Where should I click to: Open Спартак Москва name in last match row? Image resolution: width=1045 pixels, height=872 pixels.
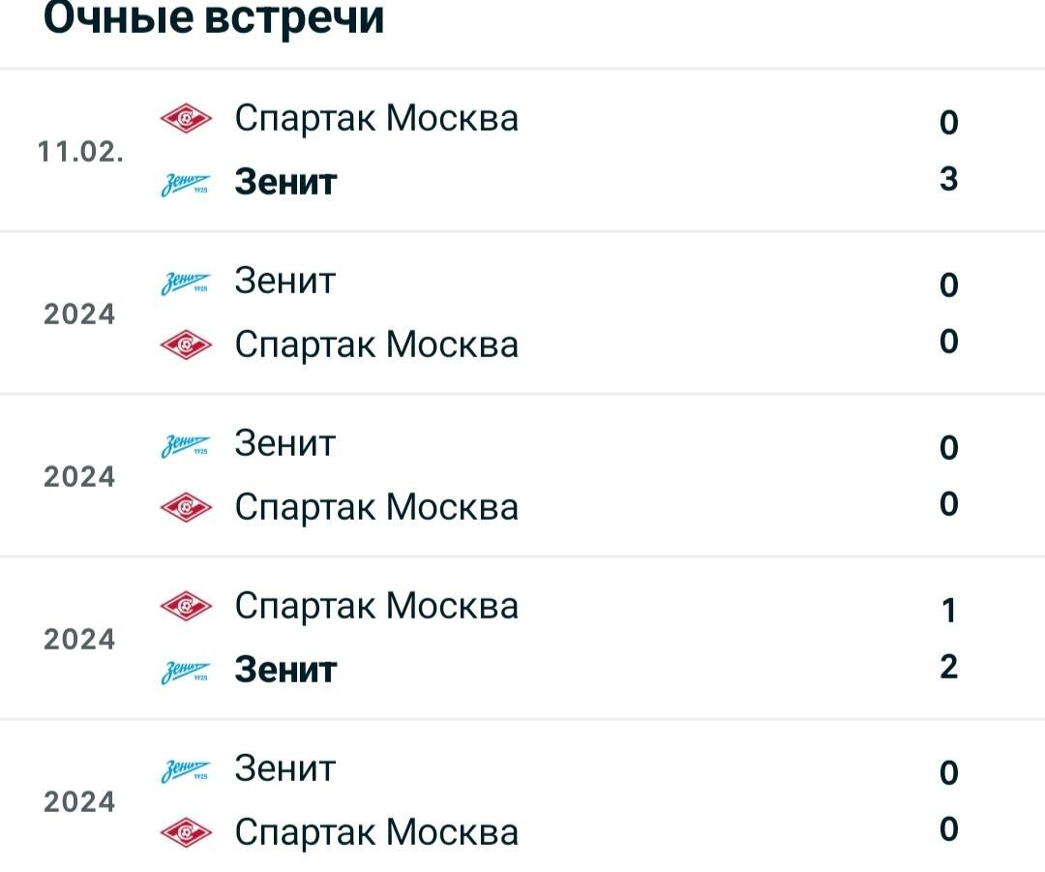click(376, 832)
